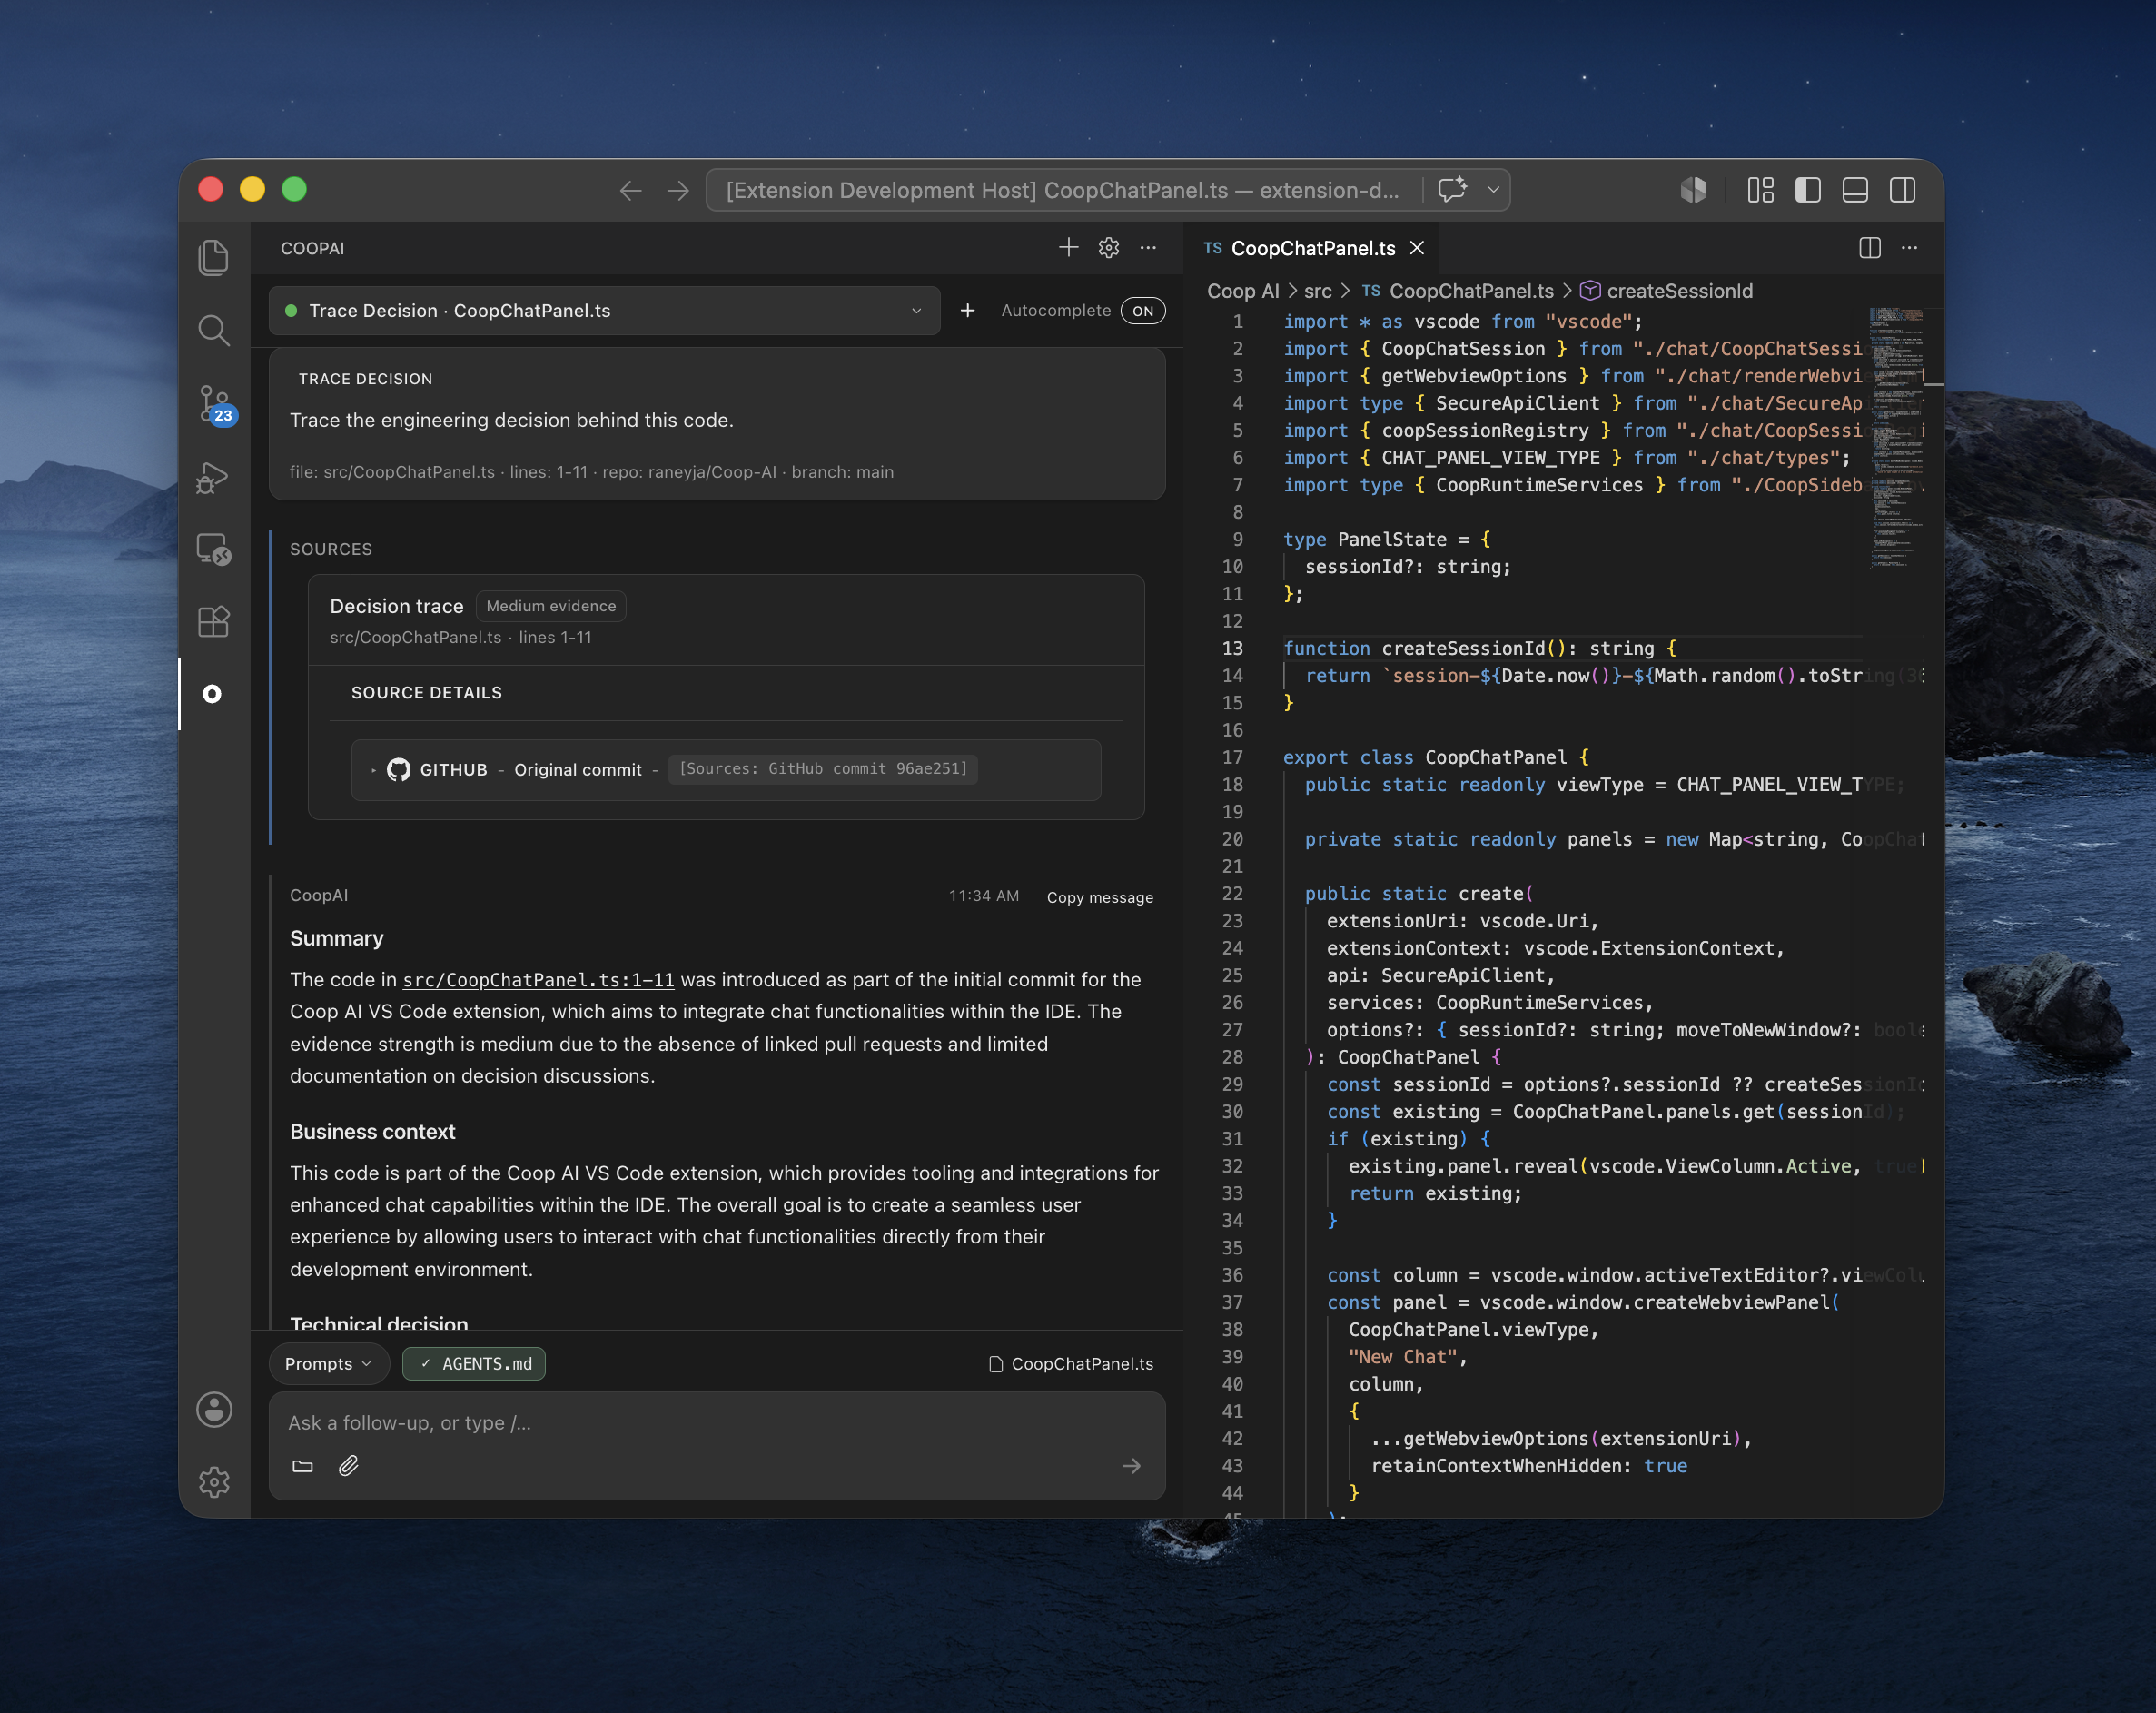Click the editor minimap

[x=1896, y=440]
